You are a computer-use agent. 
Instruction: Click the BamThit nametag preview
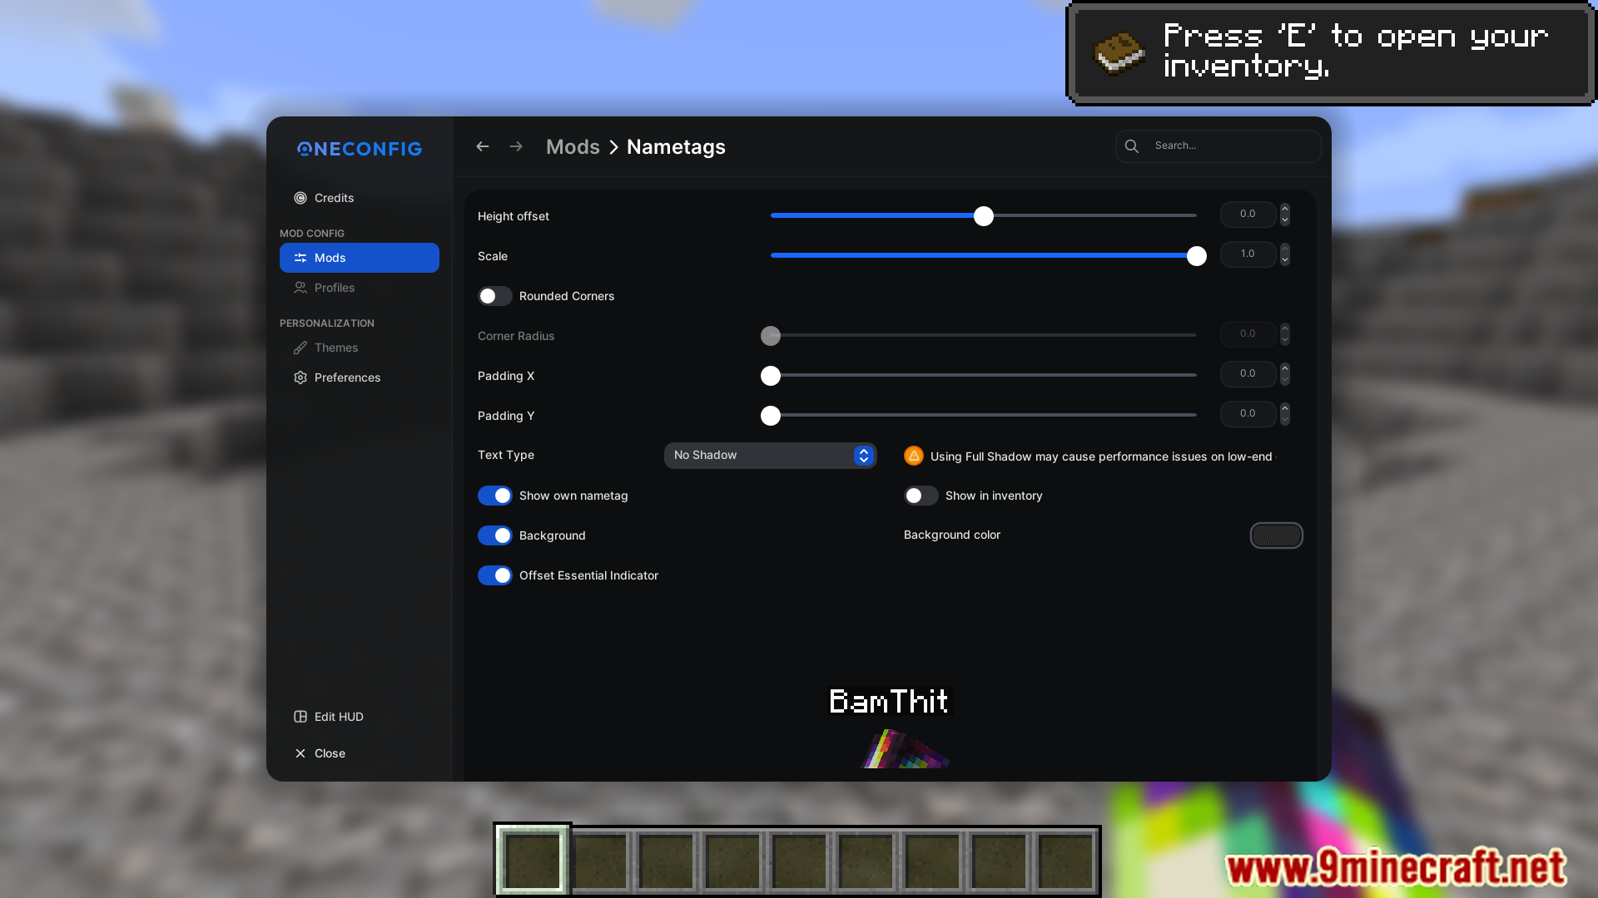(x=889, y=702)
